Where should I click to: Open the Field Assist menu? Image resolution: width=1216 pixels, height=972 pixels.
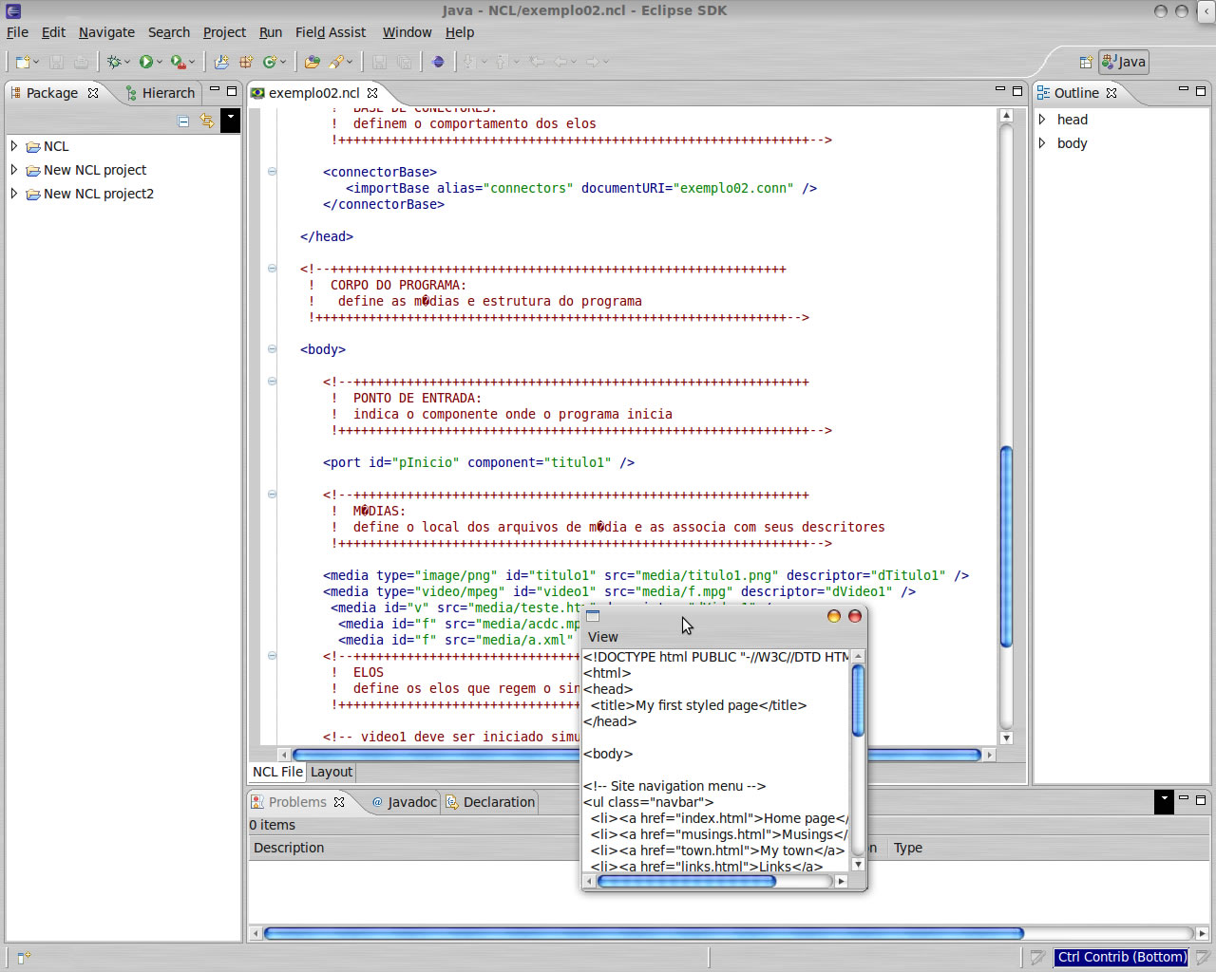[330, 32]
